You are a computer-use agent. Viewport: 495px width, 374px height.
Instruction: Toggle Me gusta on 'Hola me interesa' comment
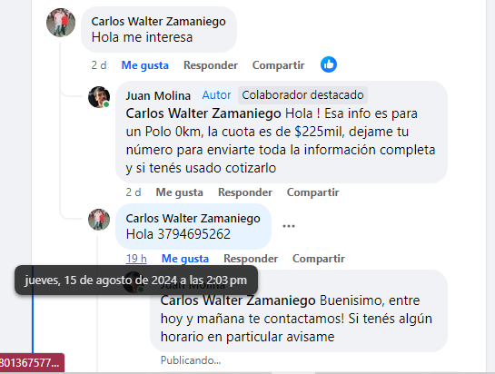point(145,65)
